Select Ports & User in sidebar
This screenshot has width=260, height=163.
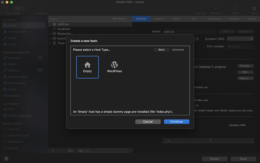(17, 32)
